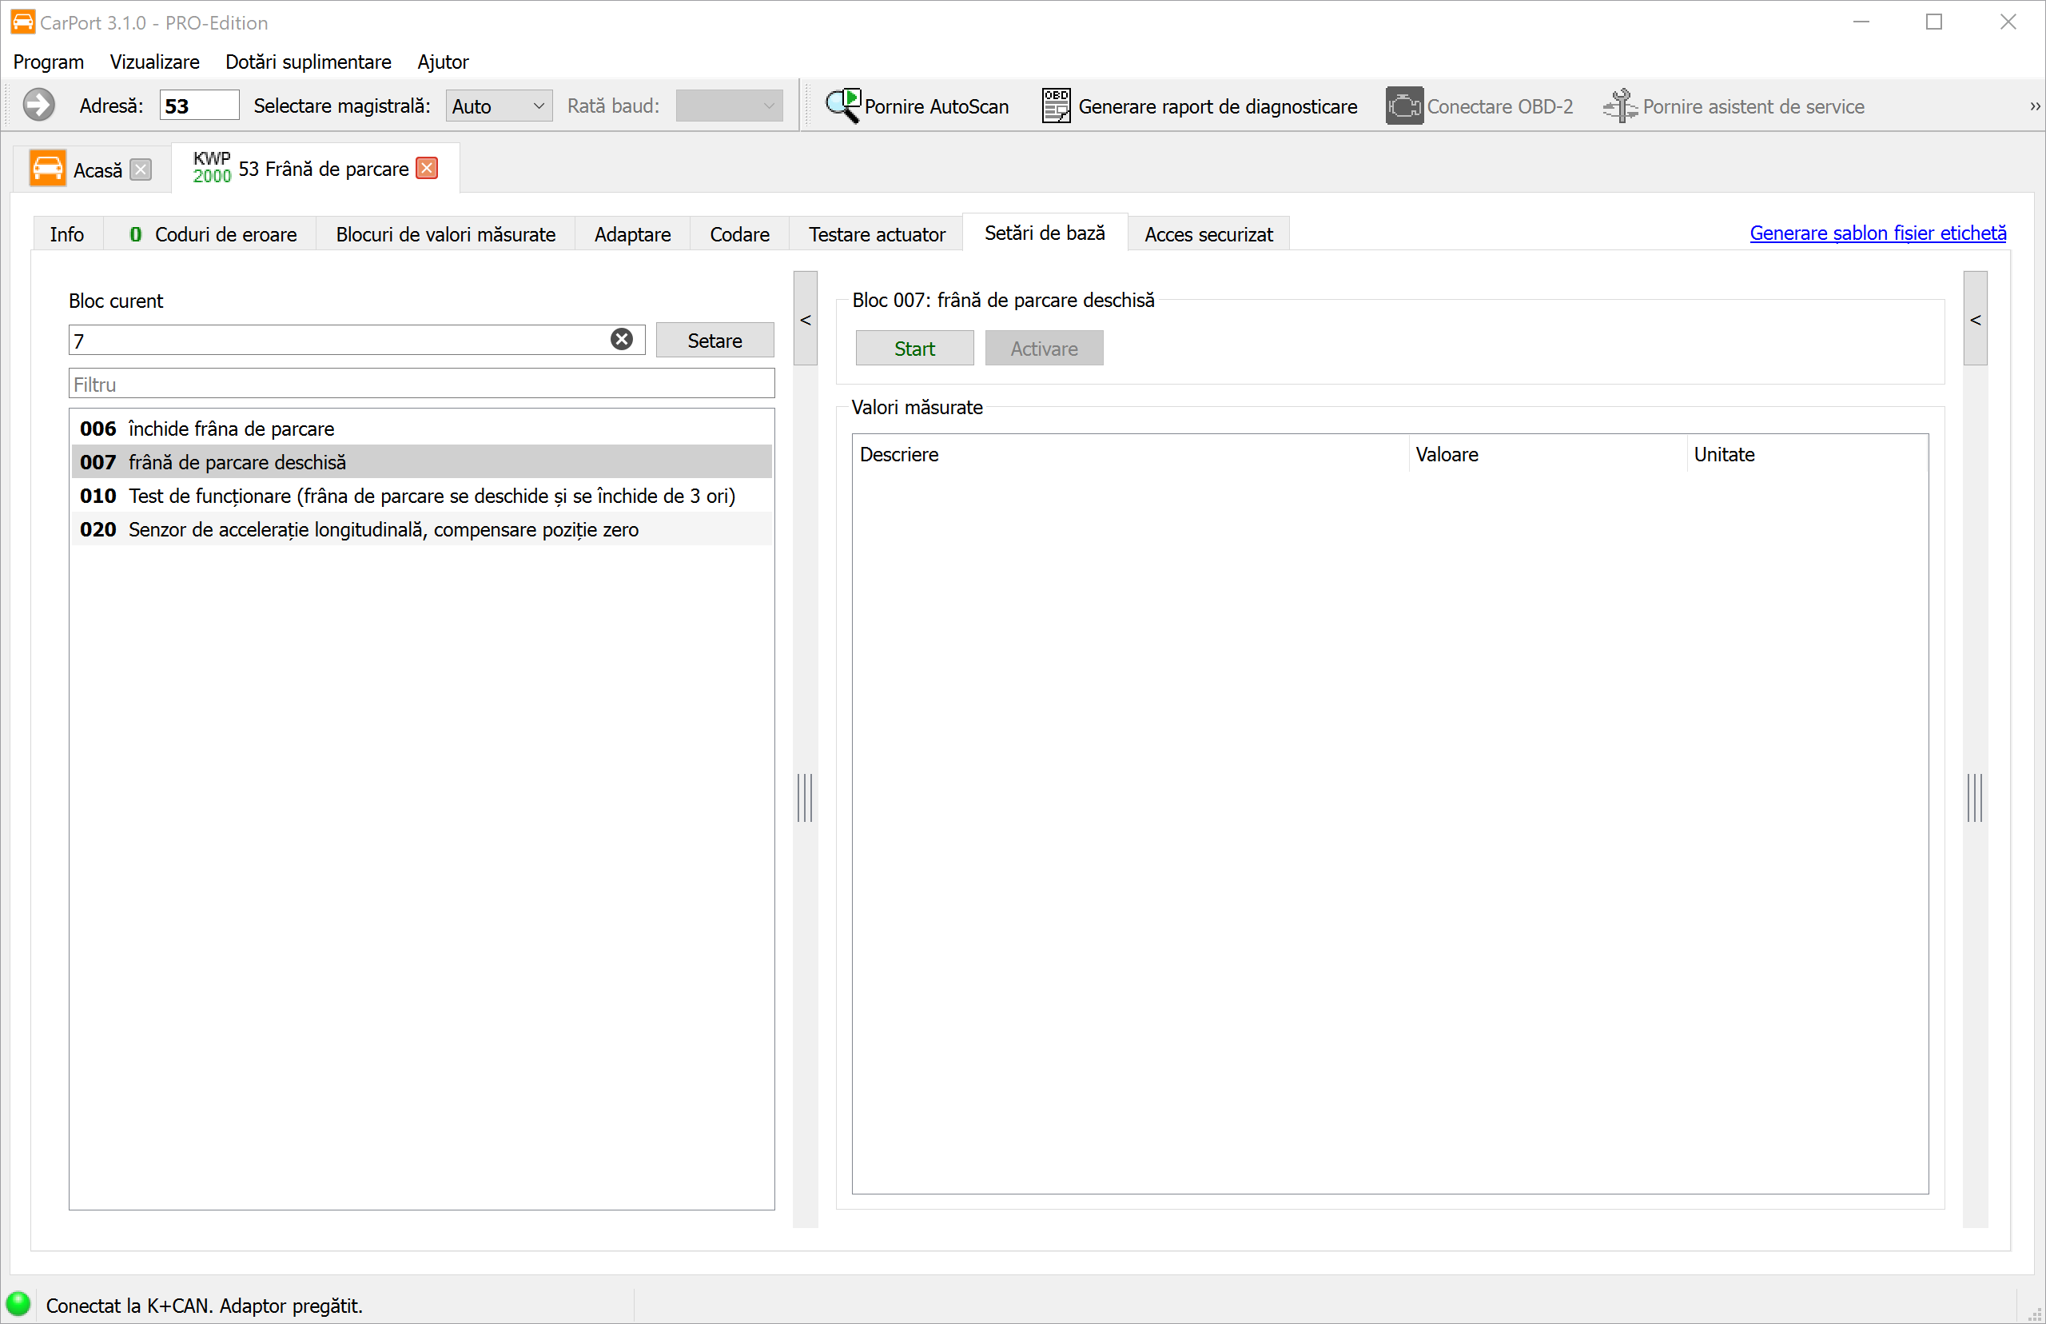Image resolution: width=2046 pixels, height=1324 pixels.
Task: Click the Filtru input field
Action: pos(421,384)
